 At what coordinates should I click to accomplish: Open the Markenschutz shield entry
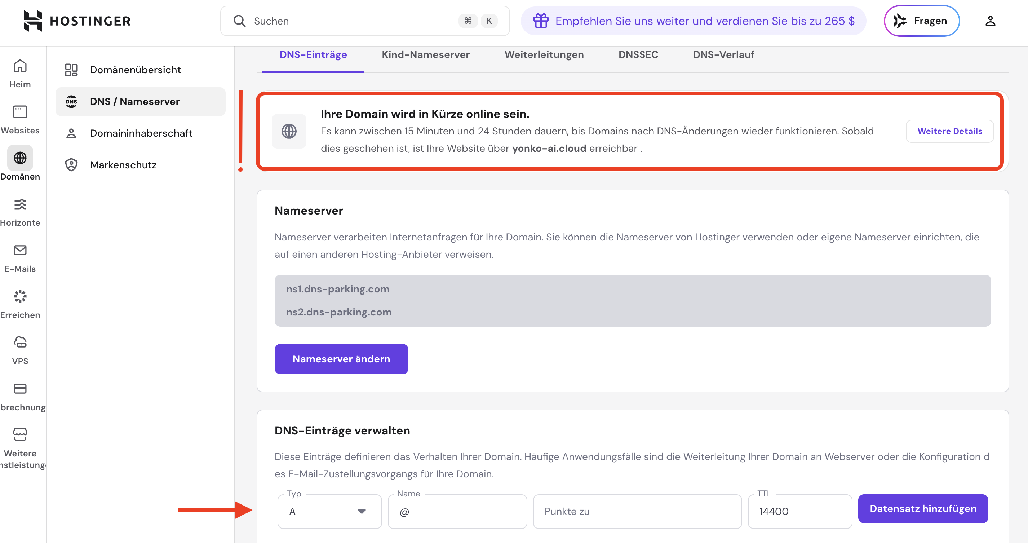(x=123, y=164)
